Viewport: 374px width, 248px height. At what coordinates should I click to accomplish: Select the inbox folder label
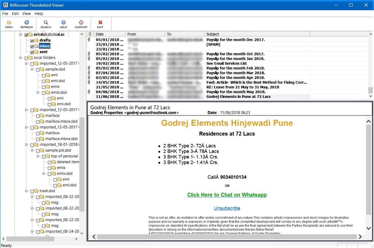pos(44,46)
